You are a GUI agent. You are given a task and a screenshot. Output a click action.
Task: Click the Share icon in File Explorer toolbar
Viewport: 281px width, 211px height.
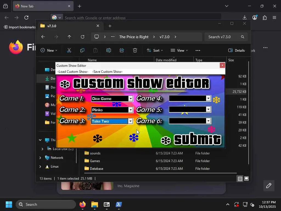pyautogui.click(x=122, y=51)
